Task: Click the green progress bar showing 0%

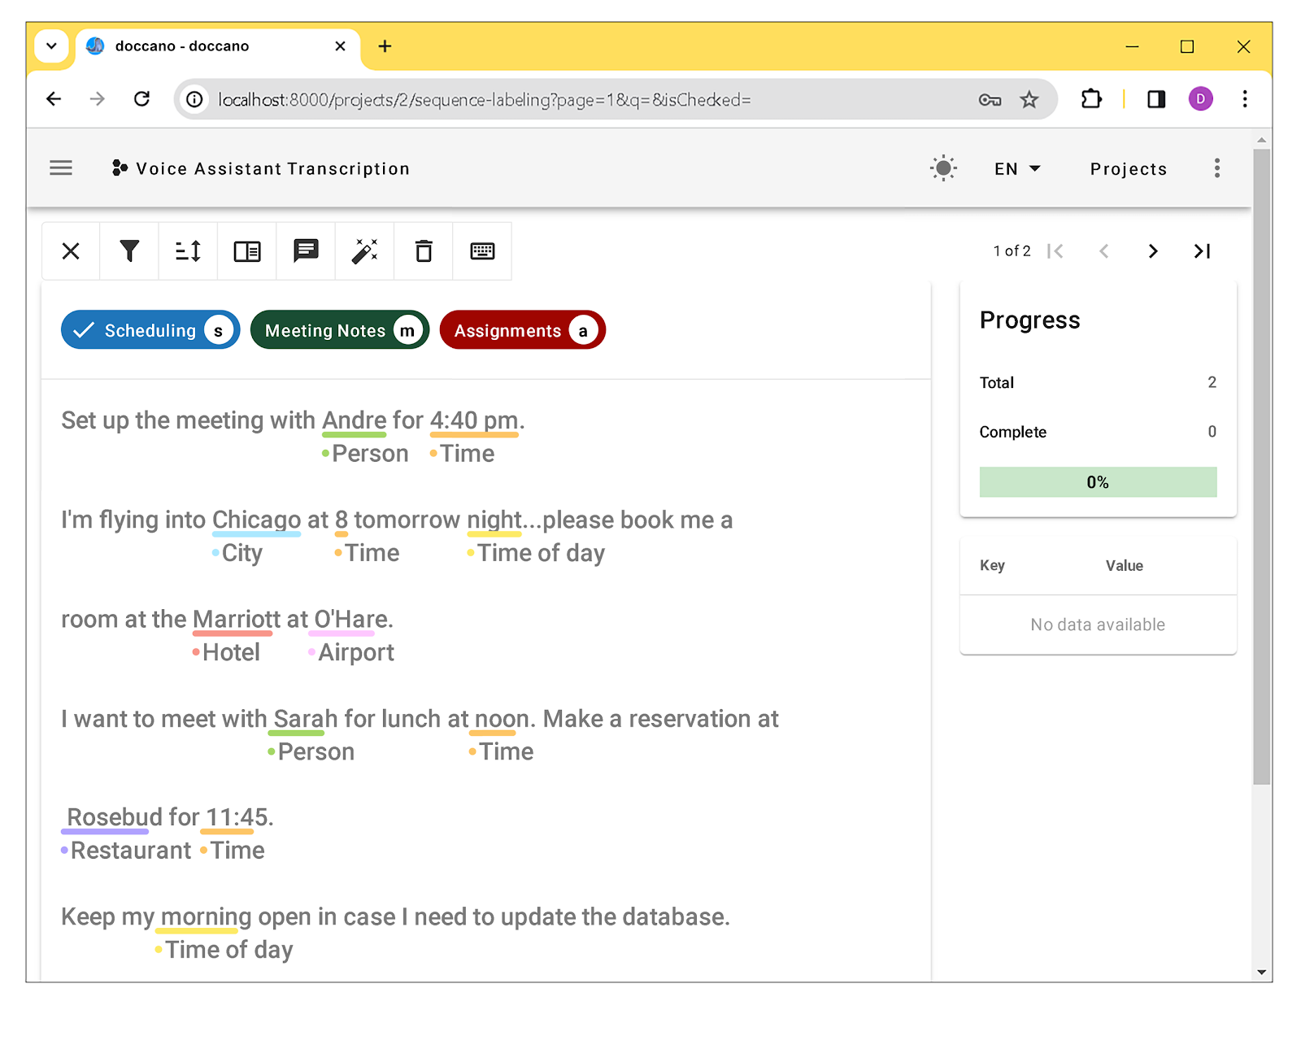Action: 1097,481
